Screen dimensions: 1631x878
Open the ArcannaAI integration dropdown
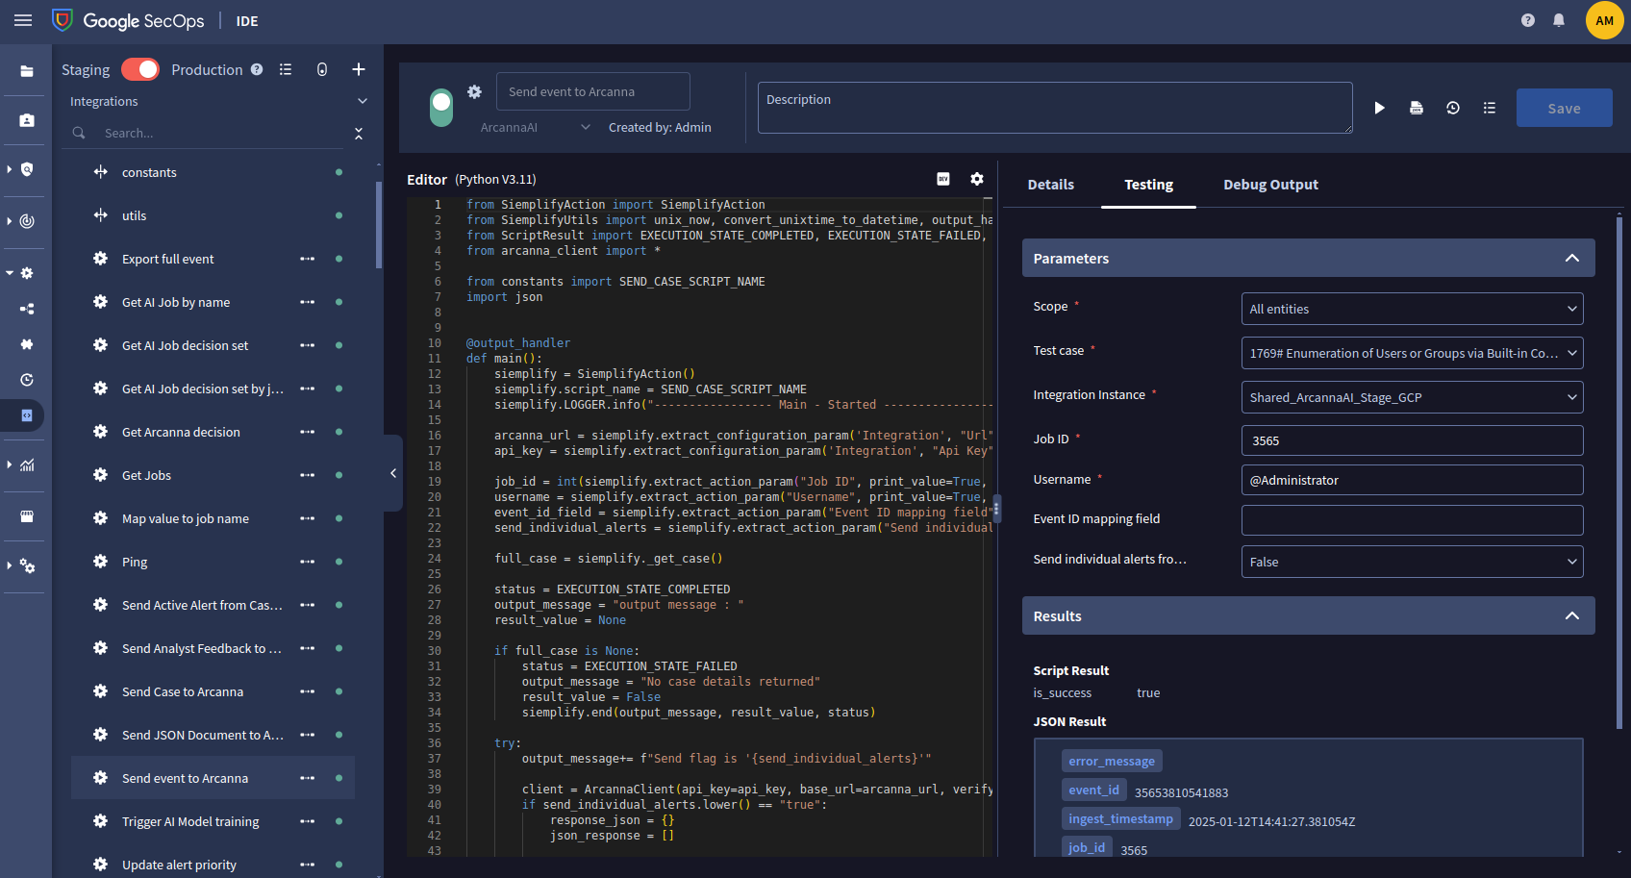[536, 127]
